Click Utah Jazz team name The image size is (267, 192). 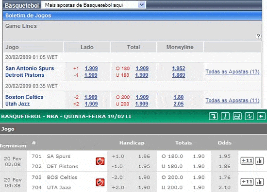[x=17, y=104]
